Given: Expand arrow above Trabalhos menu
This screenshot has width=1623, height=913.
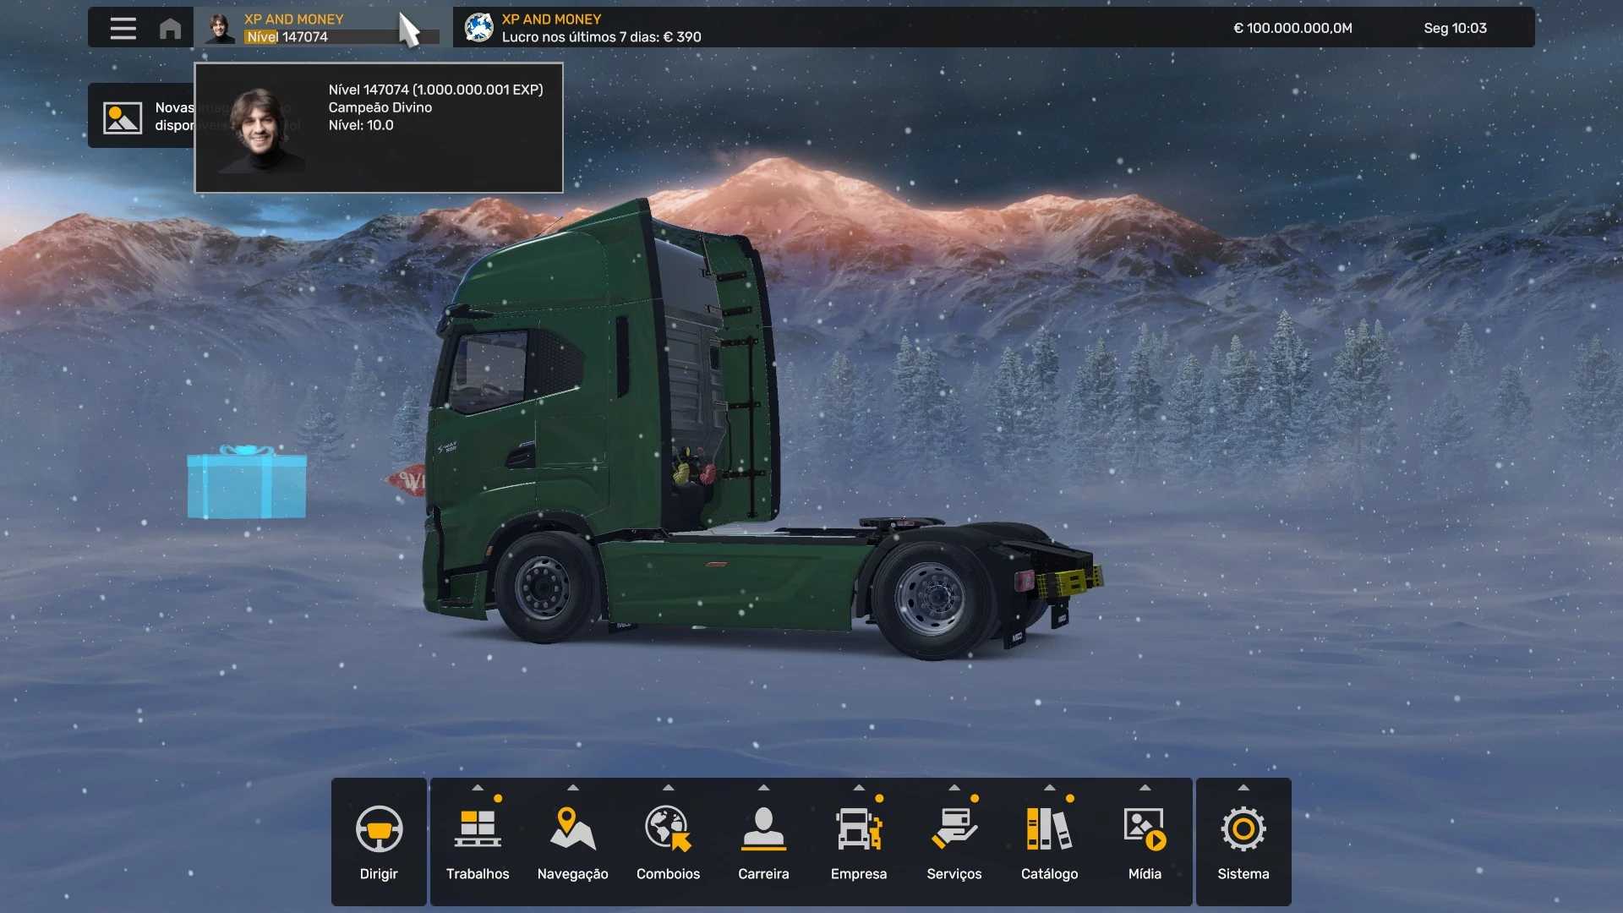Looking at the screenshot, I should coord(478,788).
